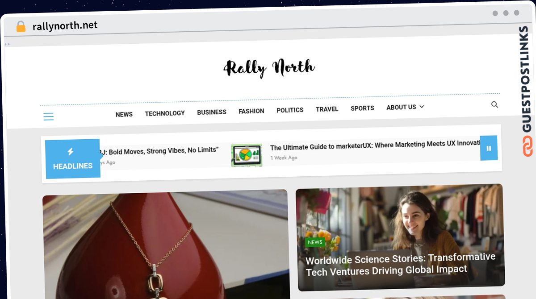The image size is (536, 299).
Task: Click the padlock icon in address bar
Action: (21, 27)
